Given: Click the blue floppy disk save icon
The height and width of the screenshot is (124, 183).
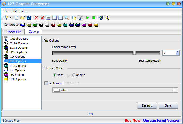Looking at the screenshot, I should [29, 18].
